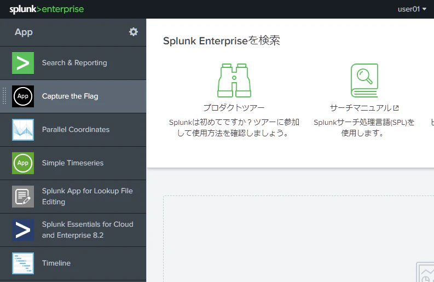Open the Search & Reporting app

coord(74,63)
